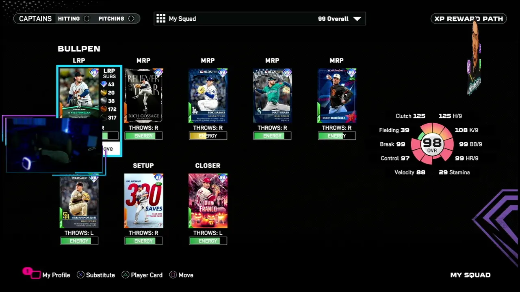This screenshot has height=292, width=520.
Task: Click the 99 BB/9 stat
Action: click(x=470, y=144)
